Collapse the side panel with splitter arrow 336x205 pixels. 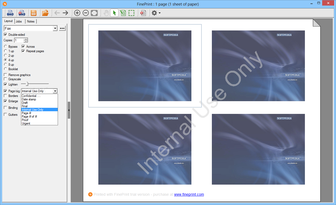[69, 110]
